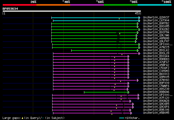
Task: Click the green alignment bar of UniRef100_B9S0M5
Action: (x=94, y=27)
